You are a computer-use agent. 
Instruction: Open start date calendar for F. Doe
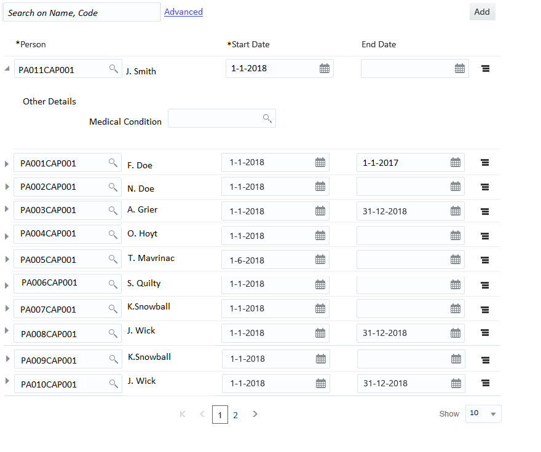[320, 162]
